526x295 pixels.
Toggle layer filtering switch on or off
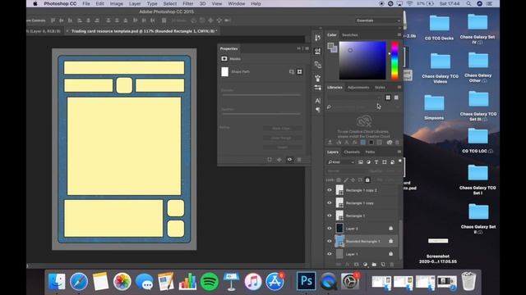(400, 161)
